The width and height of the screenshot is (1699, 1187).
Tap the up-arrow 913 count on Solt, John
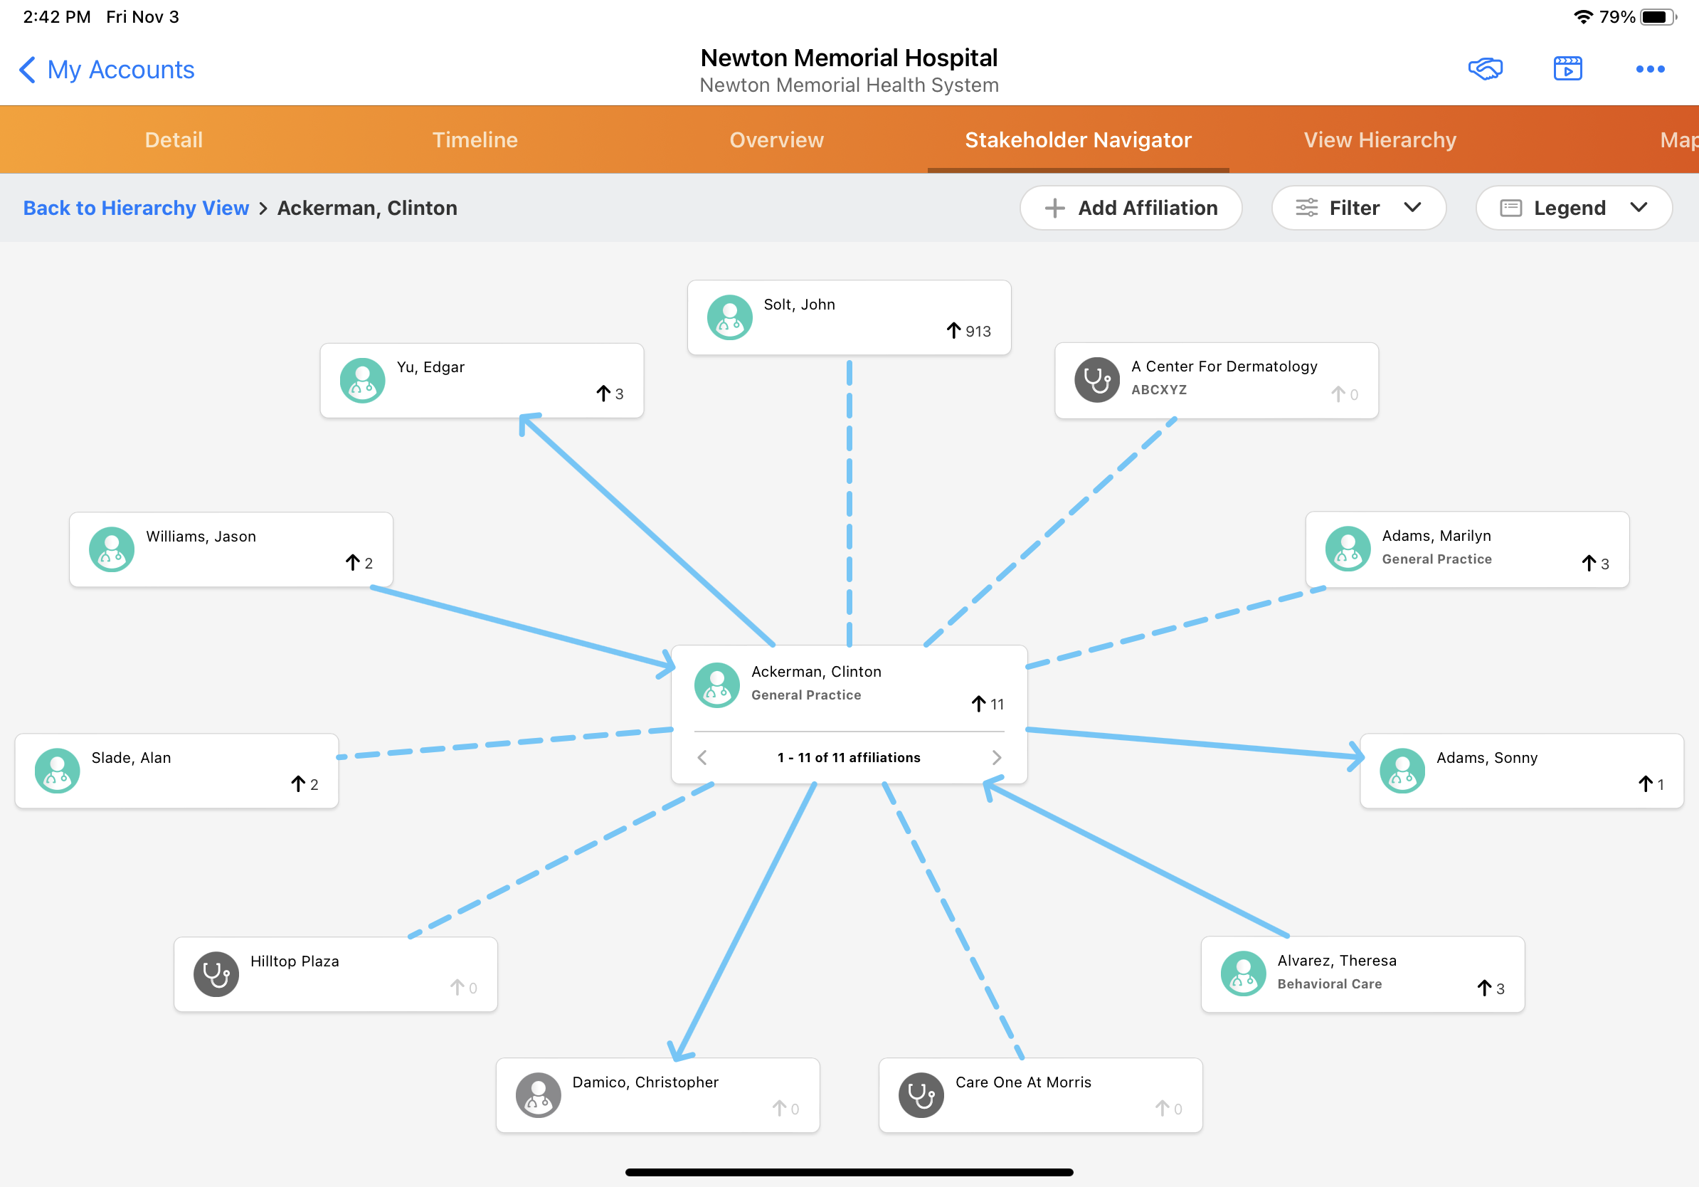[968, 331]
